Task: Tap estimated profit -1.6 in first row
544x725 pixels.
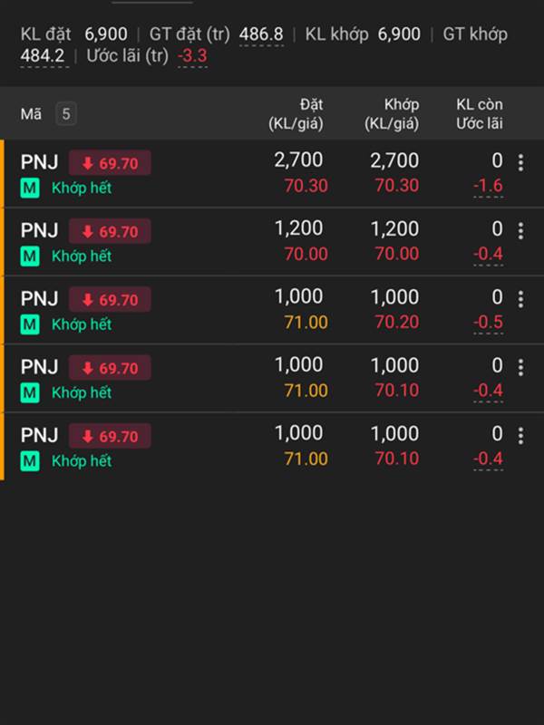Action: click(x=488, y=186)
